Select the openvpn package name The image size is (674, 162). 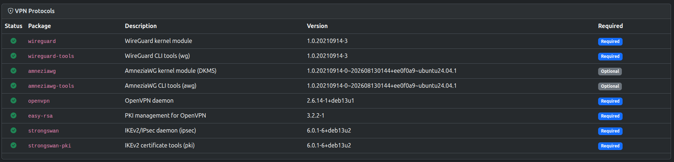tap(39, 101)
